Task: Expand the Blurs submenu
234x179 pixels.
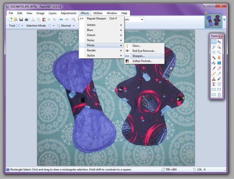Action: tap(101, 30)
